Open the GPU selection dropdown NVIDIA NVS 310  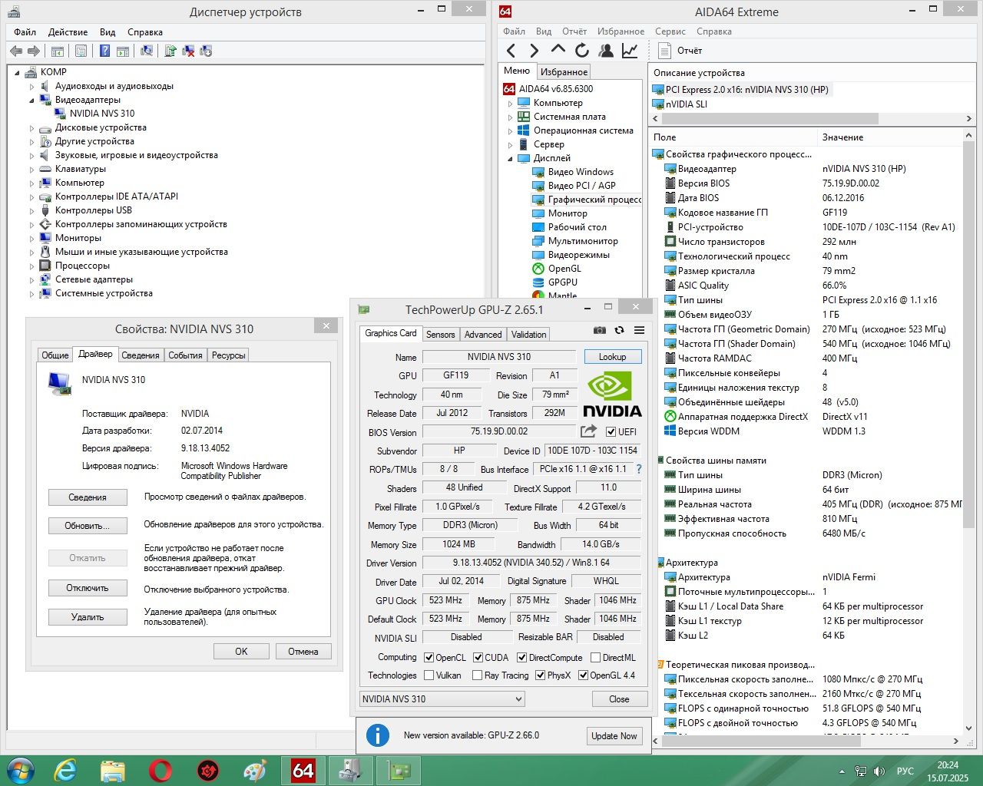coord(442,699)
